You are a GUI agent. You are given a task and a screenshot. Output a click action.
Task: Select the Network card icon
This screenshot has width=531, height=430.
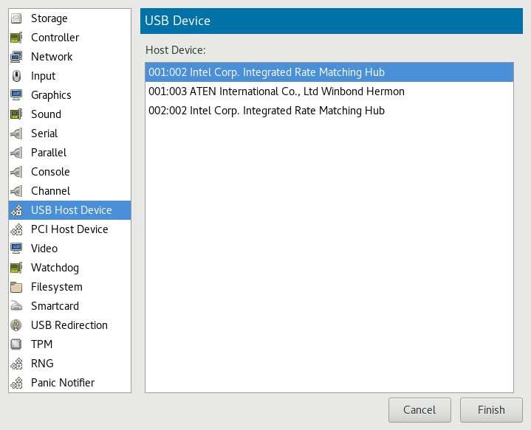click(16, 57)
